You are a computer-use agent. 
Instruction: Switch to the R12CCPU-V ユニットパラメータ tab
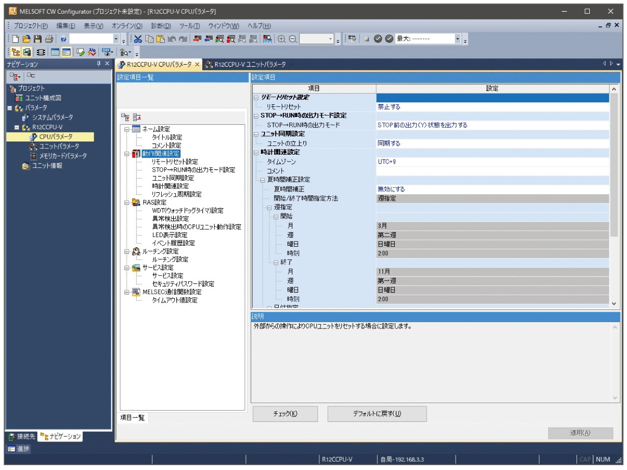click(x=246, y=64)
